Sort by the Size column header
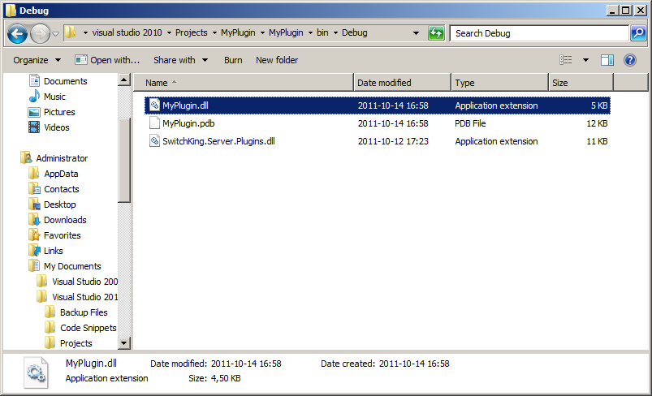The width and height of the screenshot is (652, 396). [x=581, y=83]
